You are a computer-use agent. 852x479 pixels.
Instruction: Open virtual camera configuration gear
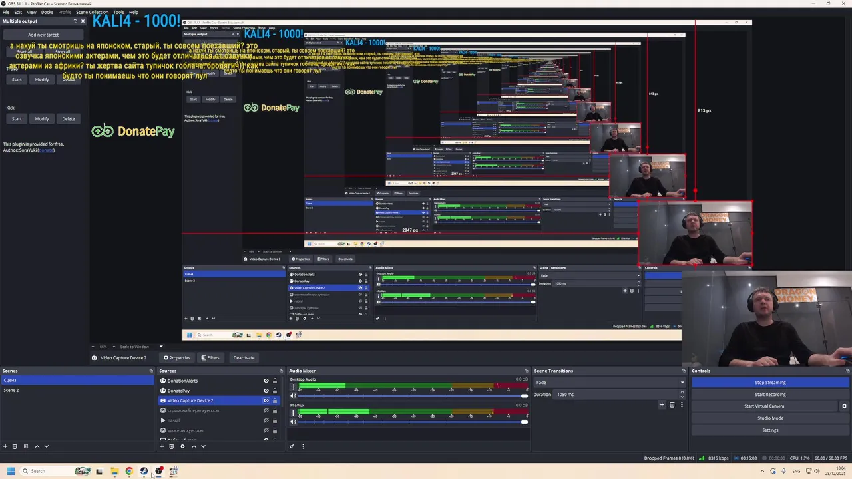pyautogui.click(x=844, y=406)
